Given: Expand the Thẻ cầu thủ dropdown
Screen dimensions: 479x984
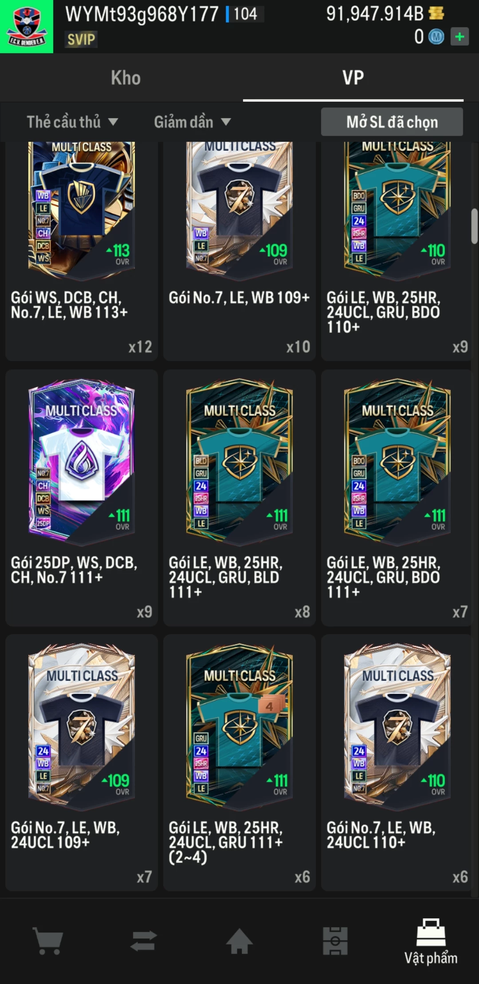Looking at the screenshot, I should pyautogui.click(x=72, y=122).
